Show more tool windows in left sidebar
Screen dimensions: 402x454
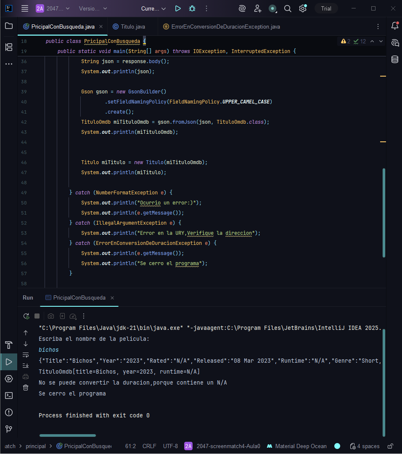click(x=9, y=64)
